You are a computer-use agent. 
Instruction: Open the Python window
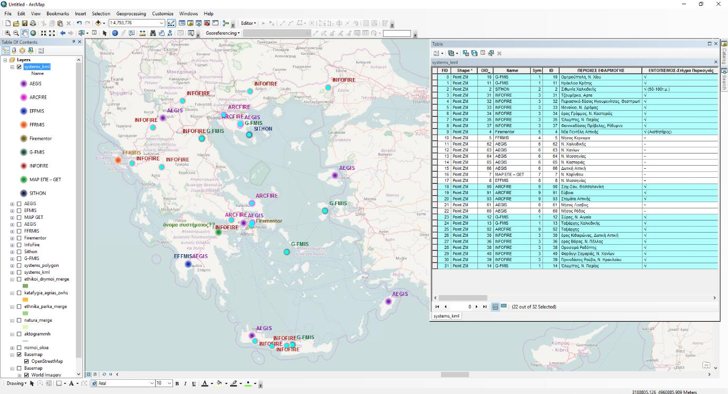click(x=215, y=23)
